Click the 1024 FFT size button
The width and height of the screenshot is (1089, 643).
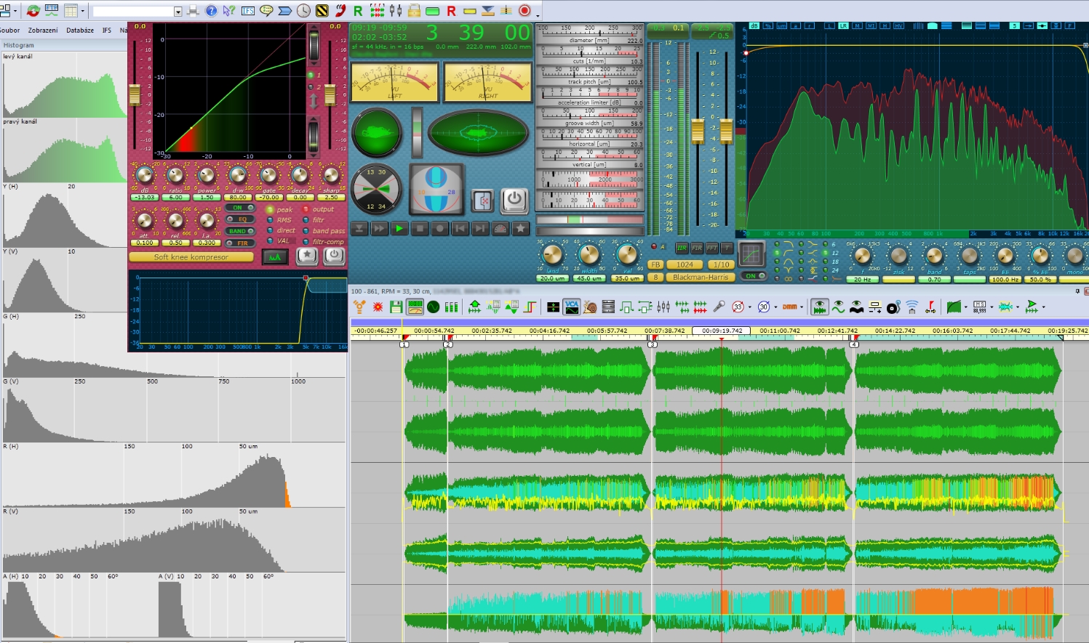(x=685, y=264)
